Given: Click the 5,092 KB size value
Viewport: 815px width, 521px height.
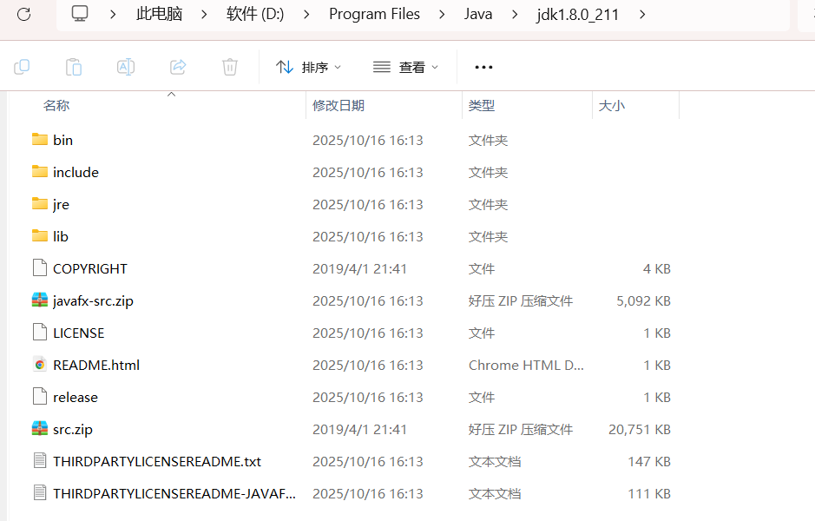Looking at the screenshot, I should 643,301.
